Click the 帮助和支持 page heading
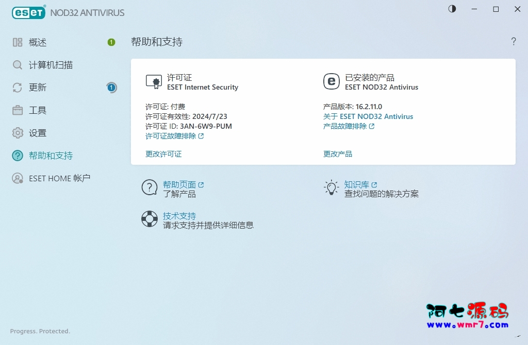Viewport: 528px width, 345px height. coord(157,42)
